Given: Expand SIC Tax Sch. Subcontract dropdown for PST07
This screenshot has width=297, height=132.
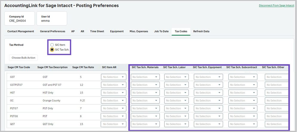Looking at the screenshot, I should click(x=243, y=109).
